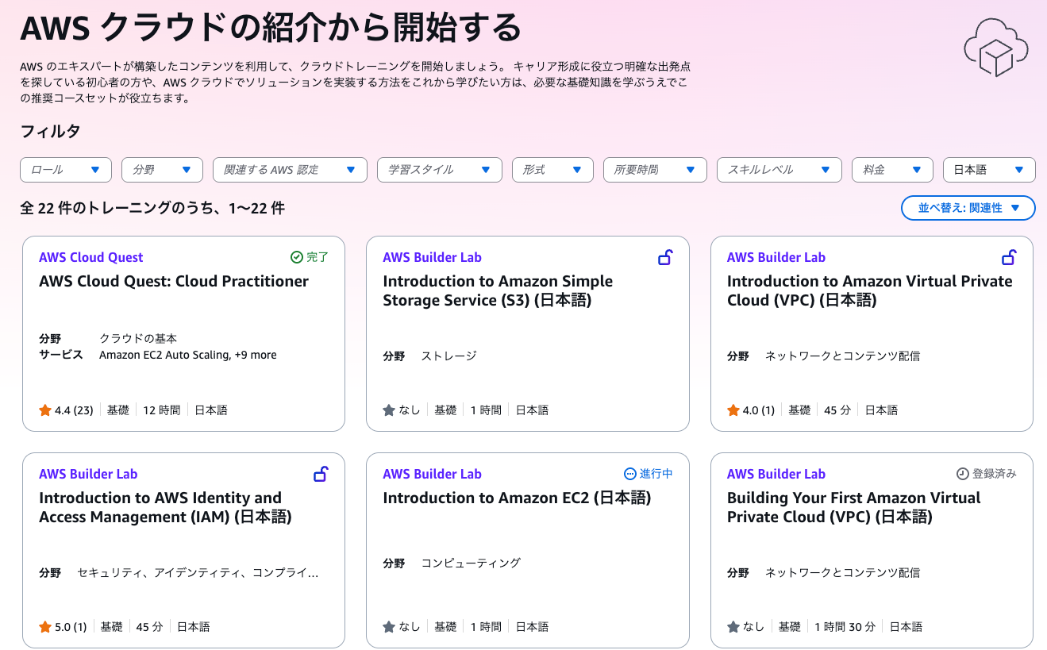Click the '12 時間' duration on Cloud Quest card

(x=162, y=410)
